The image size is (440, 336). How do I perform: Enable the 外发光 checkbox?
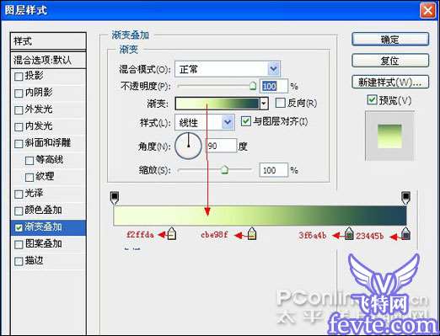19,110
